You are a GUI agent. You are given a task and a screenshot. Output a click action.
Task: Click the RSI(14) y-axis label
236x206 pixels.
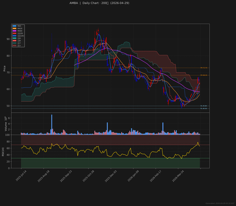click(3, 152)
